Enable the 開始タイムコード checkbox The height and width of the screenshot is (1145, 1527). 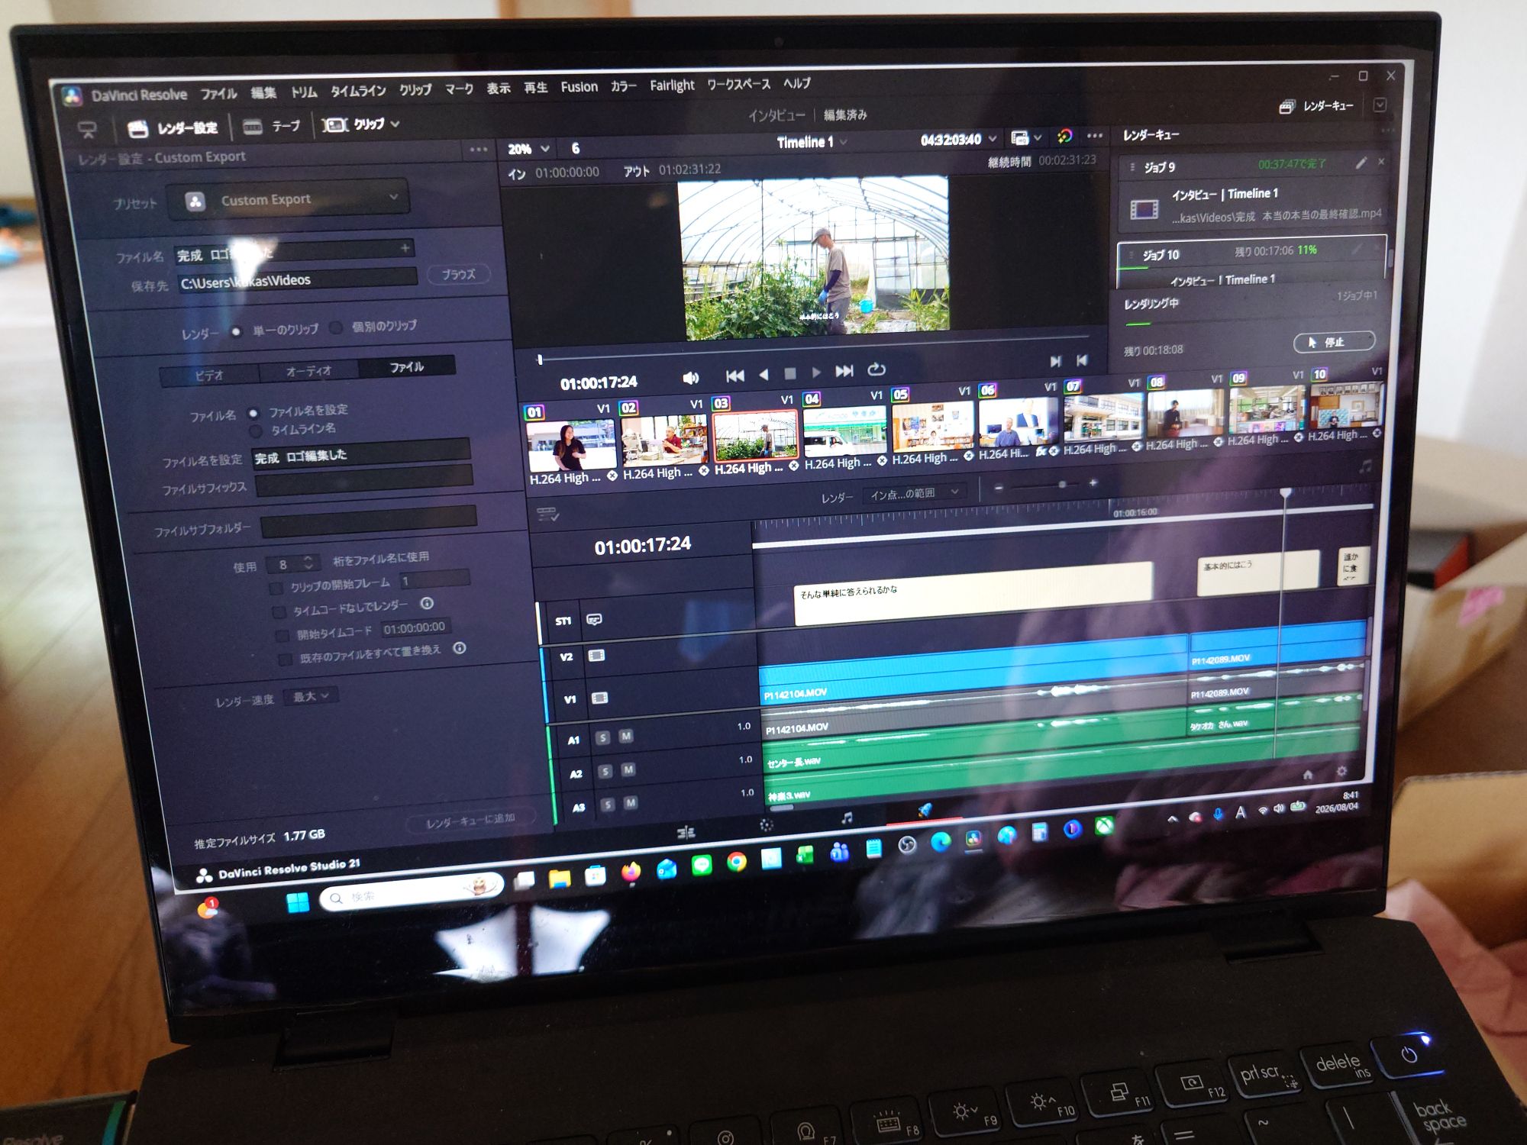point(282,635)
